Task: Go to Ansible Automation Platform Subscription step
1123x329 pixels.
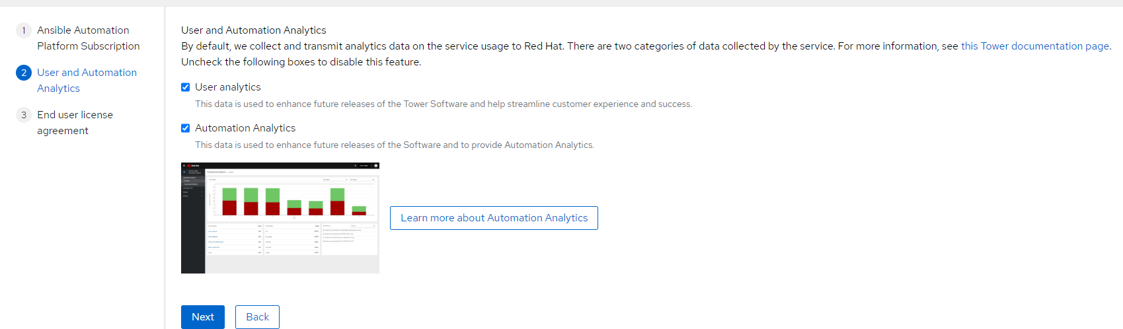Action: click(x=88, y=38)
